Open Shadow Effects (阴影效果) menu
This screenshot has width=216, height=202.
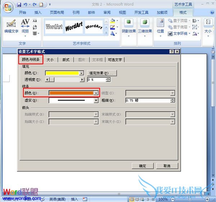click(129, 28)
